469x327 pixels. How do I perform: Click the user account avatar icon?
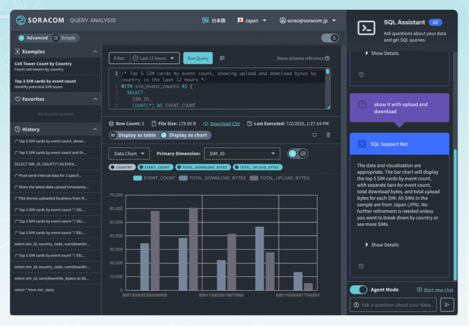coord(282,20)
